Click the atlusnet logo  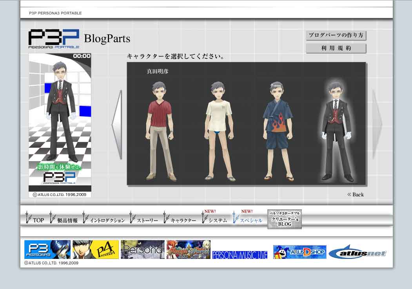pos(358,253)
